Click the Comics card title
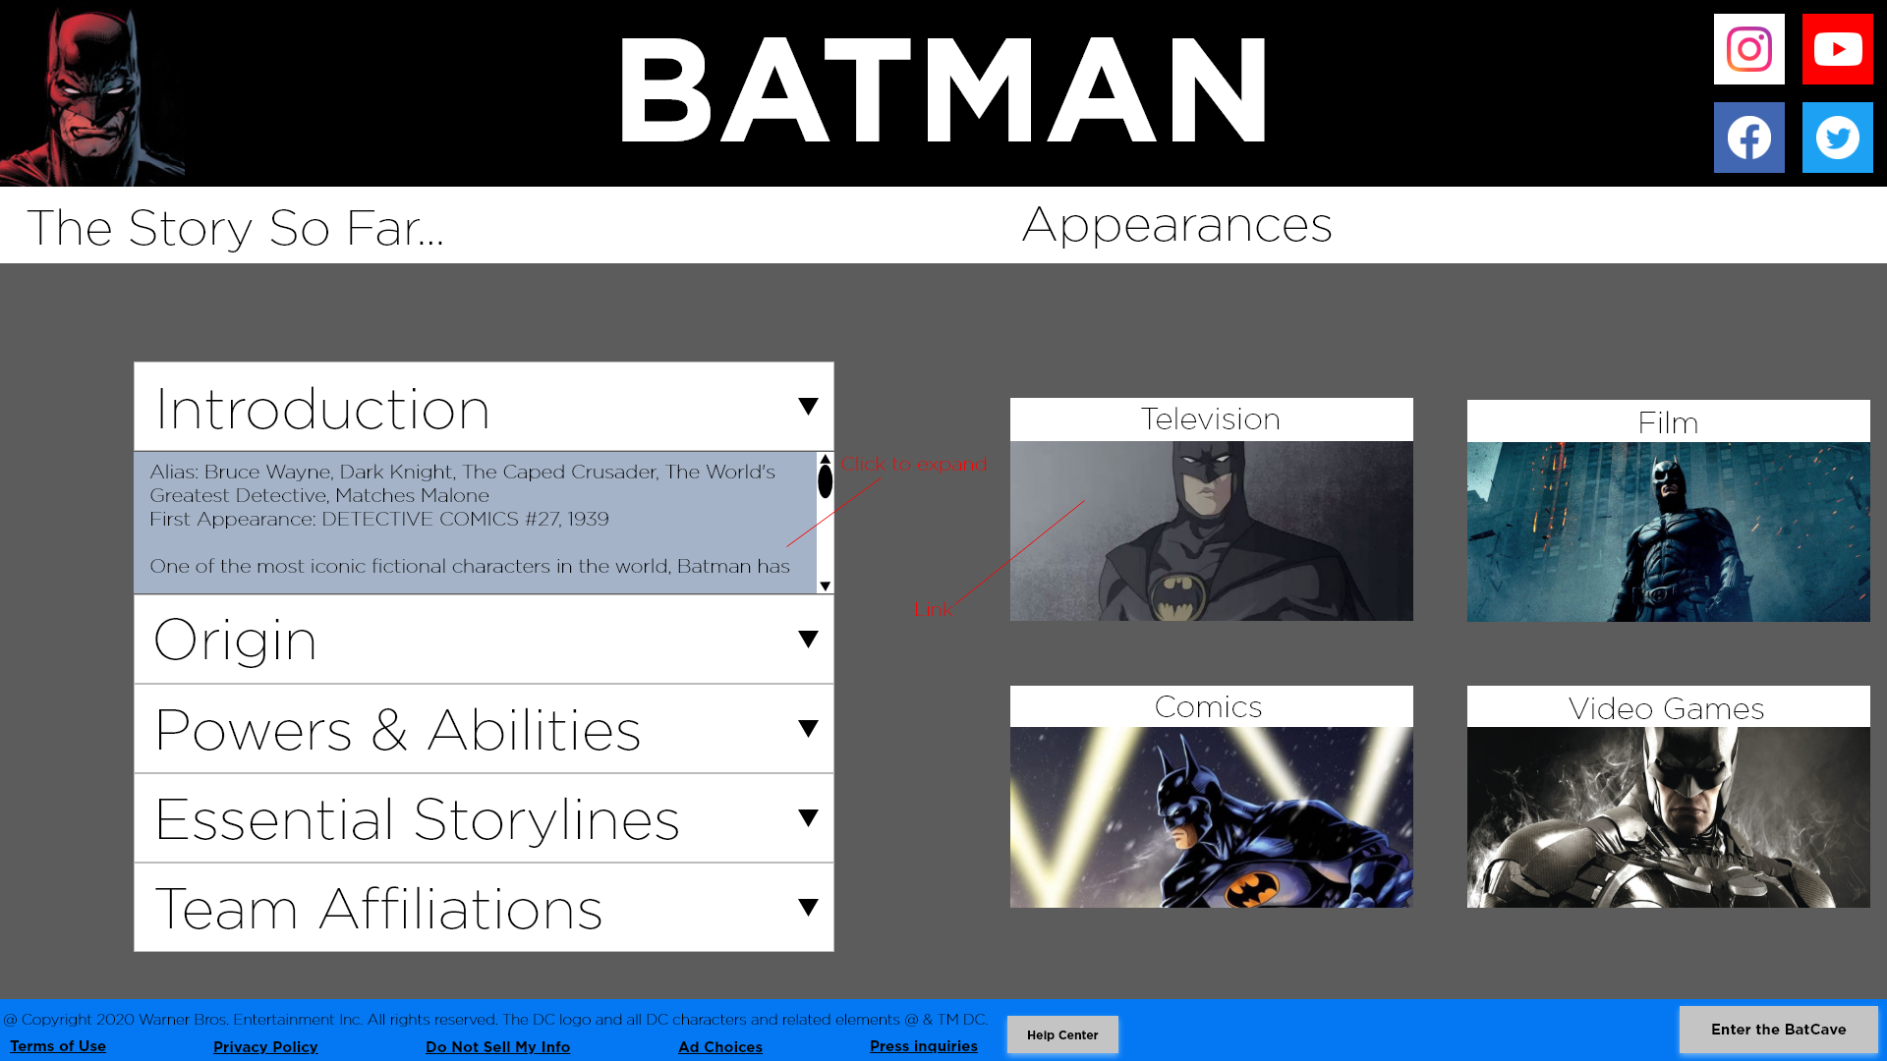This screenshot has height=1061, width=1887. click(1208, 706)
